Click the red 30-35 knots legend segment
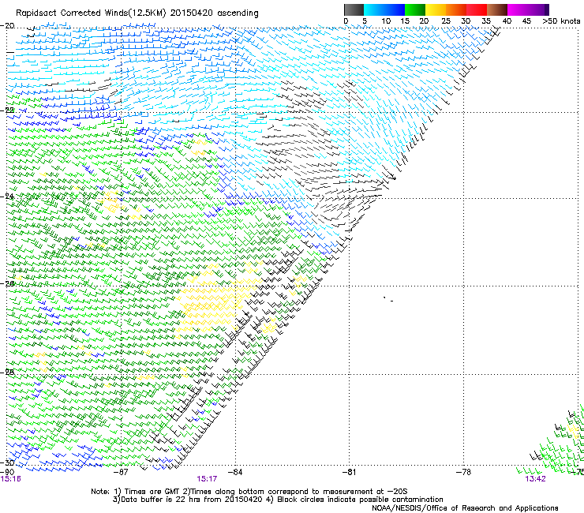The width and height of the screenshot is (584, 513). pos(477,9)
